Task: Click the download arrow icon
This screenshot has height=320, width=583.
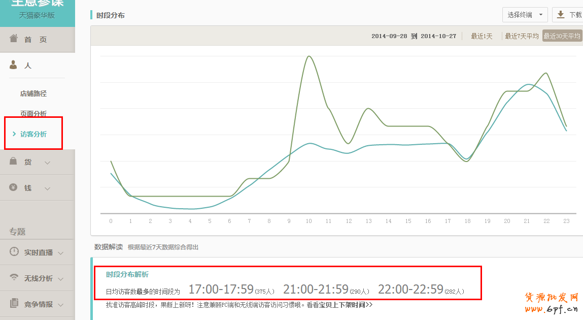Action: [561, 15]
